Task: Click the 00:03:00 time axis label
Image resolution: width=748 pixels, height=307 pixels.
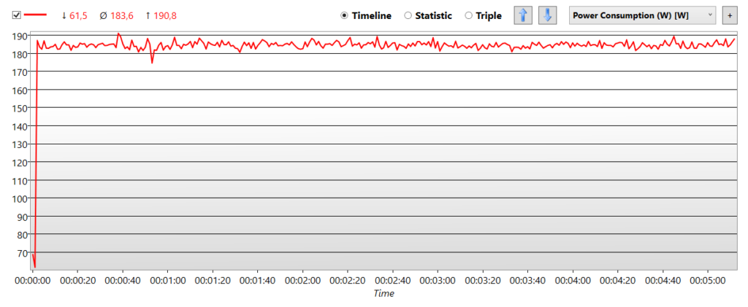Action: click(x=438, y=280)
